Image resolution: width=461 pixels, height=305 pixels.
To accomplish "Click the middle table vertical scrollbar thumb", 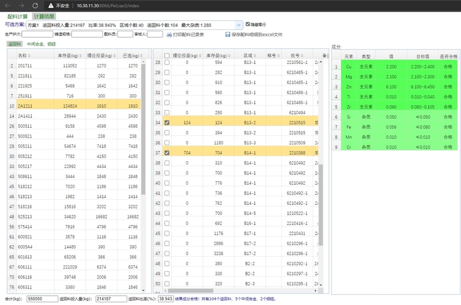I will click(x=321, y=205).
